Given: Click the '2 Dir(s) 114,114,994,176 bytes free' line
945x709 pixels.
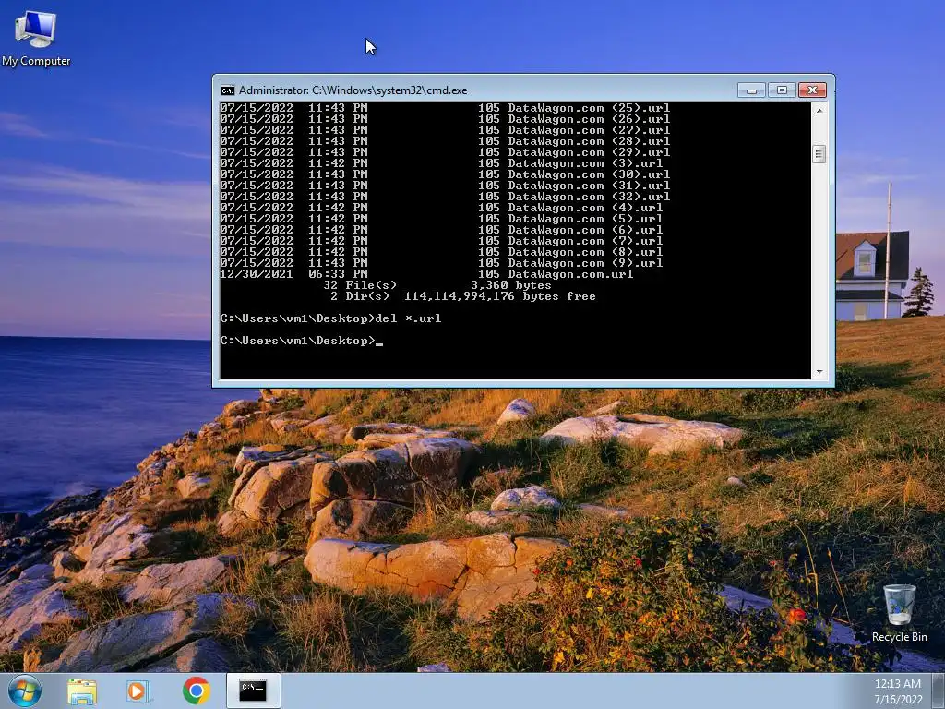Looking at the screenshot, I should point(463,296).
